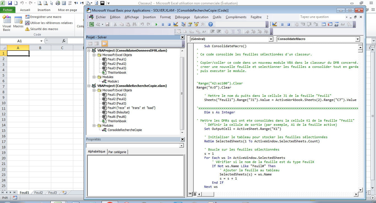Open the Exécution menu
This screenshot has width=376, height=203.
tap(201, 17)
